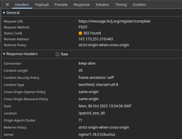
Task: Collapse the Response Headers section
Action: pos(4,54)
